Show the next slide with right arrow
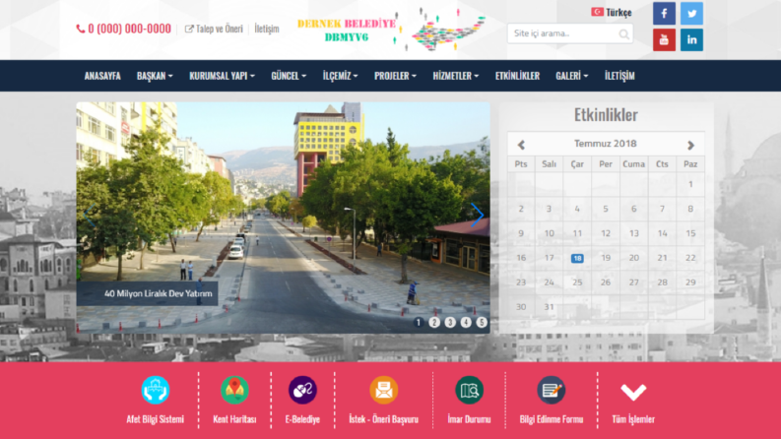This screenshot has width=781, height=439. point(477,215)
